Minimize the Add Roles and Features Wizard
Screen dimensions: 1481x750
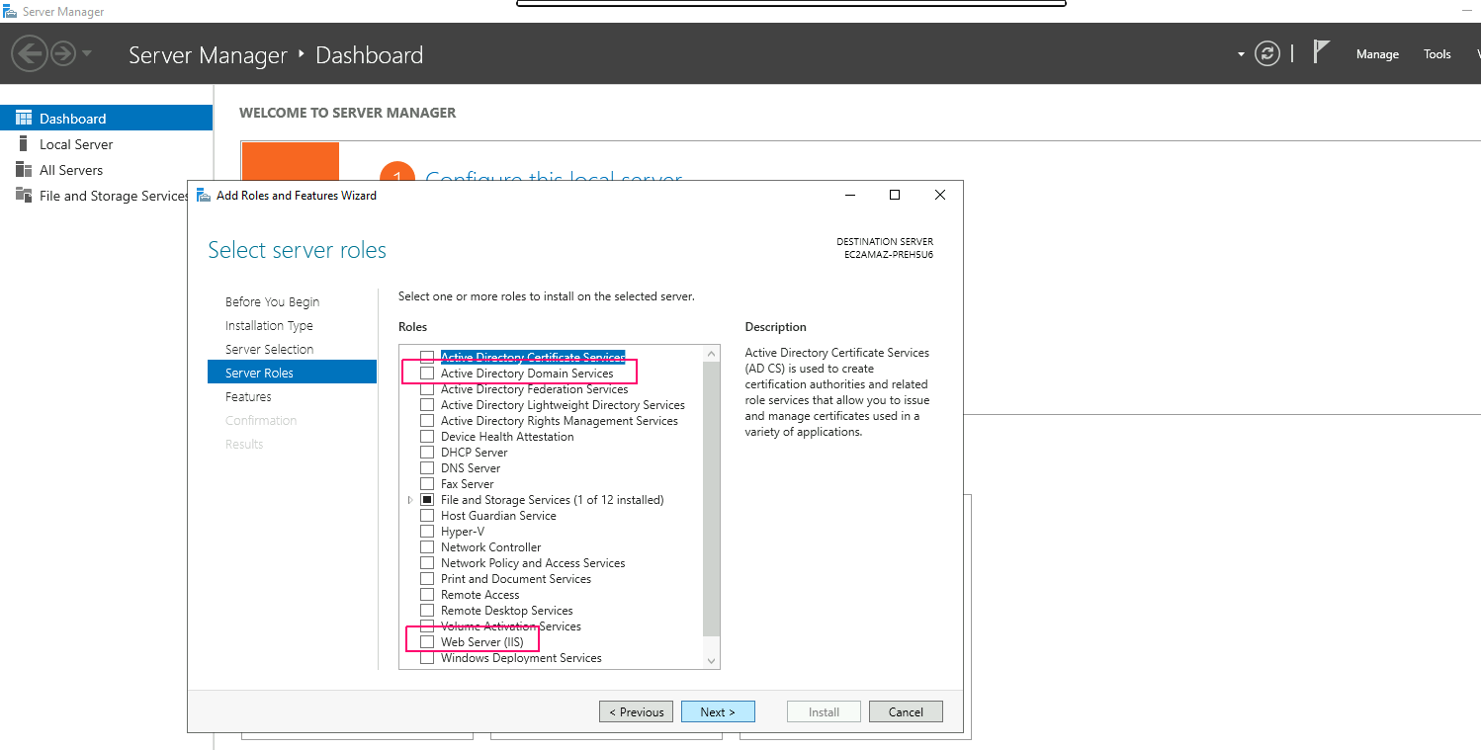850,195
